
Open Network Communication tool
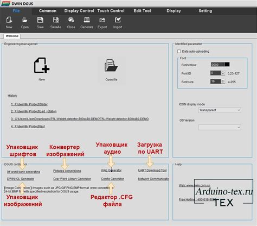coord(153,179)
